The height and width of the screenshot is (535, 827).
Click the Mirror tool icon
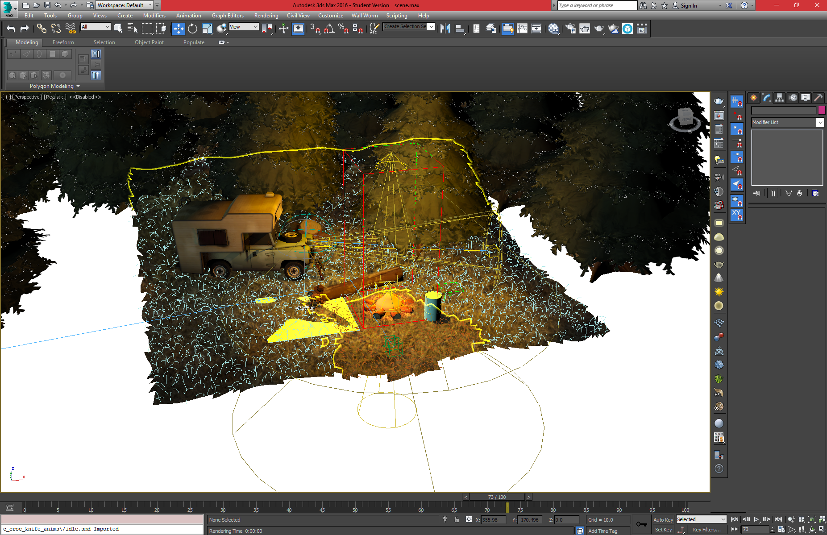click(x=445, y=29)
